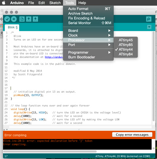Click the console error message line
Image resolution: width=157 pixels, height=159 pixels.
click(48, 141)
